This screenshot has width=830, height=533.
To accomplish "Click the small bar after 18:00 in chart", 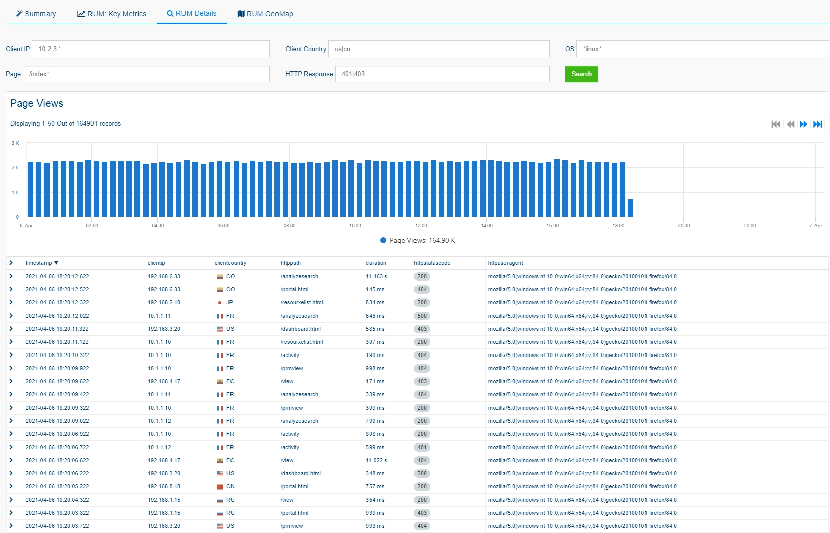I will coord(630,208).
